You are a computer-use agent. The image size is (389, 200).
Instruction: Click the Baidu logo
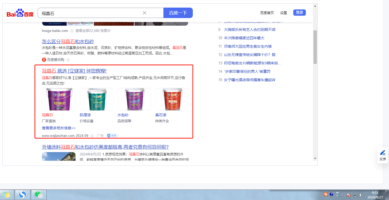(20, 13)
